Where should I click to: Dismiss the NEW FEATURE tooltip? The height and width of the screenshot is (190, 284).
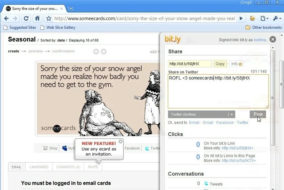(x=121, y=141)
